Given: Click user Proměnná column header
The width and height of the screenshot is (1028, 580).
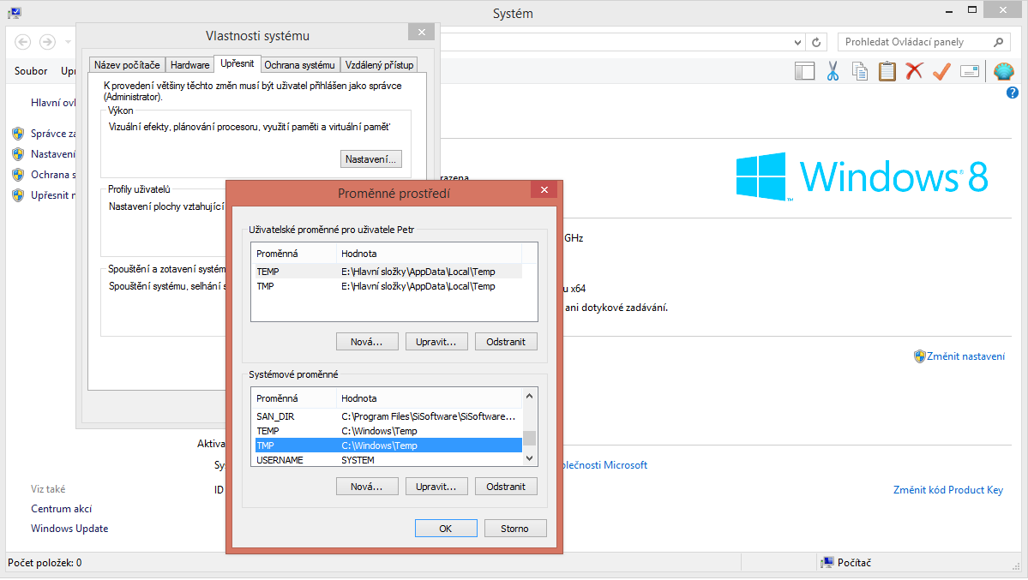Looking at the screenshot, I should (x=294, y=254).
